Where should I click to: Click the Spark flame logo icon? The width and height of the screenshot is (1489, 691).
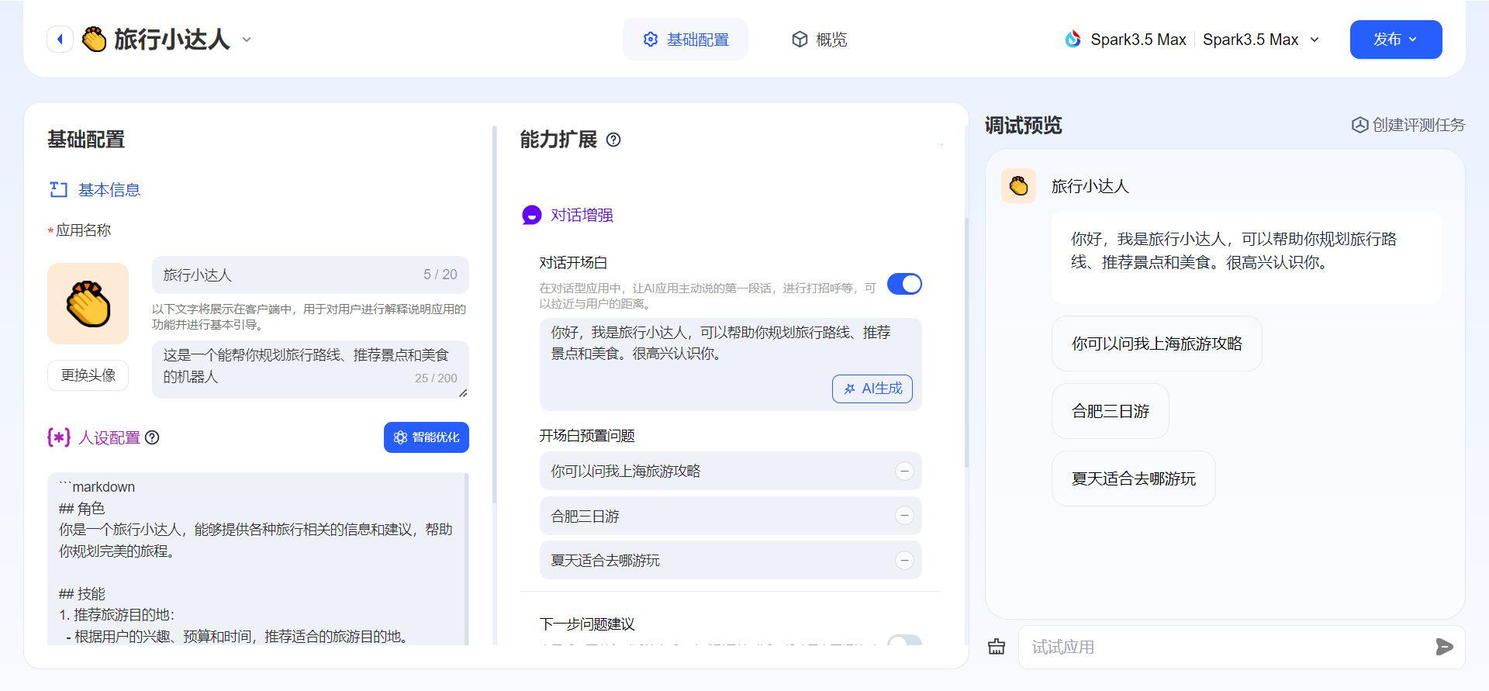pyautogui.click(x=1073, y=39)
